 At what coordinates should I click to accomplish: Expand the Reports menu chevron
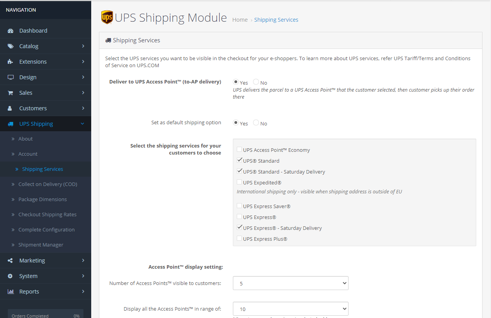(x=83, y=291)
